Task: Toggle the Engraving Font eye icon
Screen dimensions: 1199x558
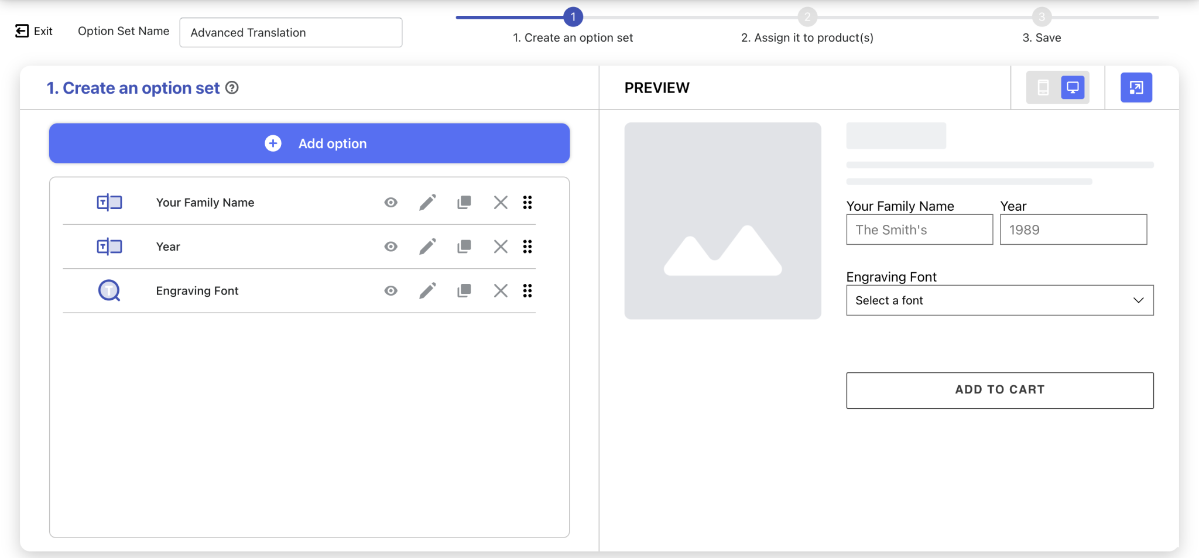Action: click(390, 290)
